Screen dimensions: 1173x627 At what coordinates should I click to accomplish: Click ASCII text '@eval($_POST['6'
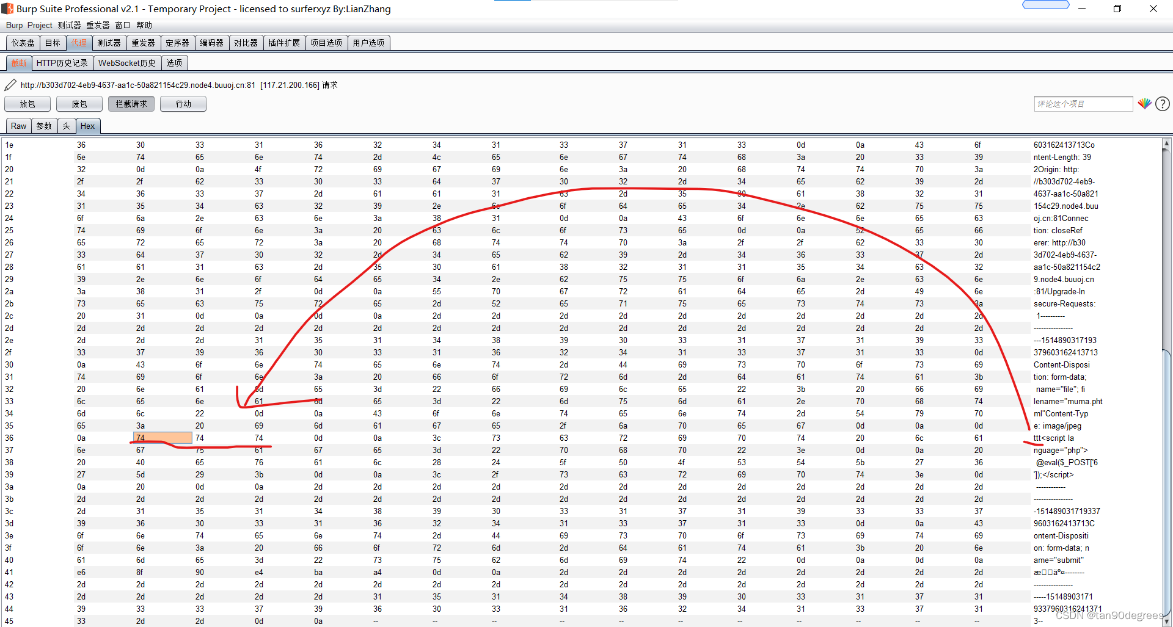point(1067,462)
